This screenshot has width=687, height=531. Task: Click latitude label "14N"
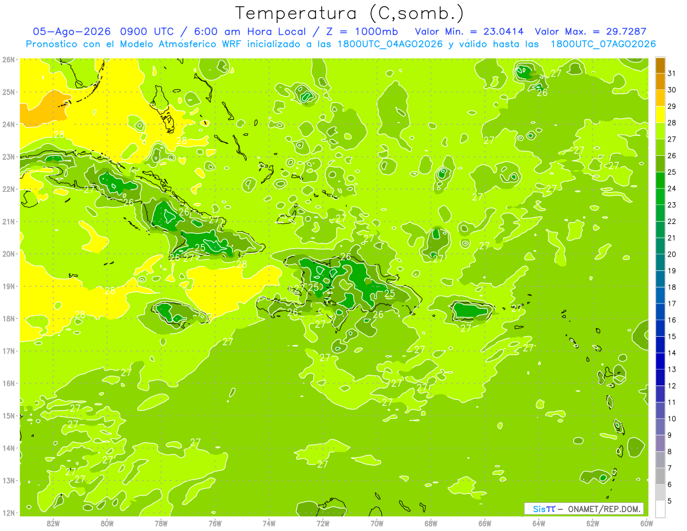pos(9,448)
